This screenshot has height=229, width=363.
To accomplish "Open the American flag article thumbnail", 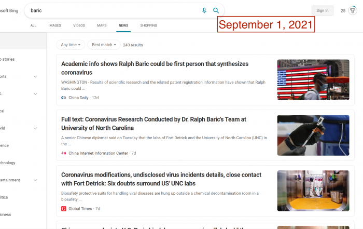I will (x=313, y=80).
